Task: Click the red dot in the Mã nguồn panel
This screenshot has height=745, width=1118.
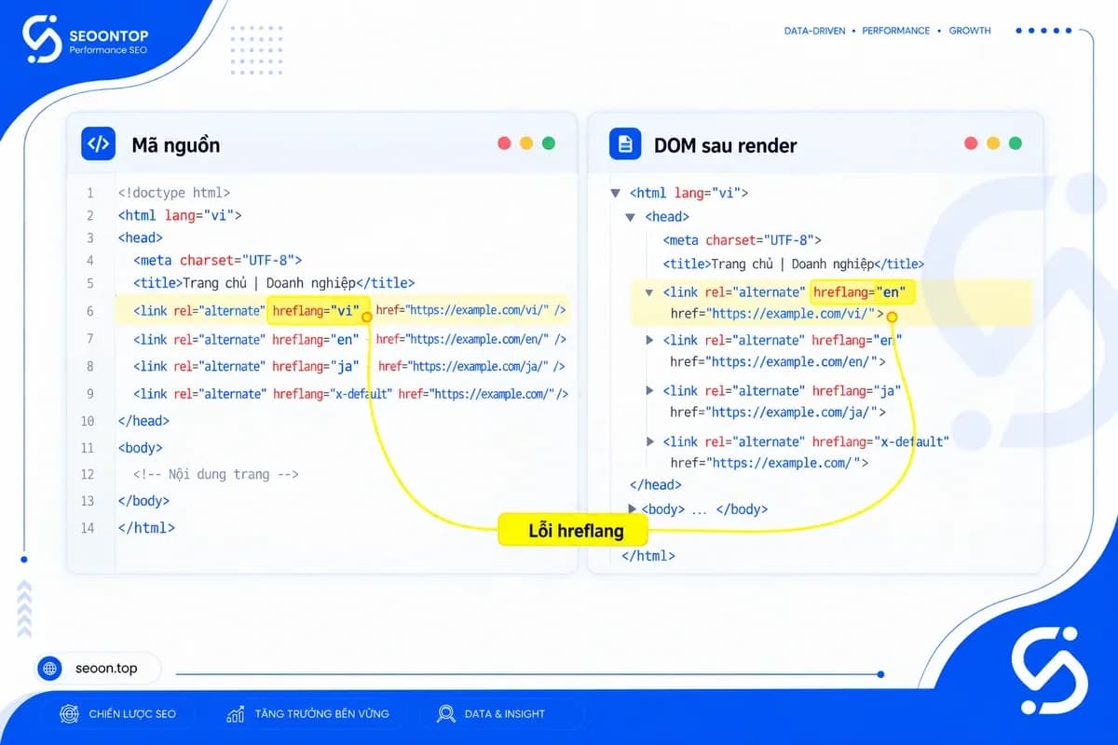Action: click(504, 143)
